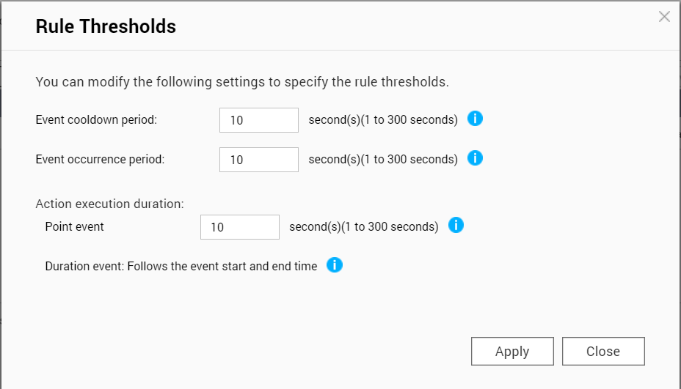The width and height of the screenshot is (681, 389).
Task: View info about Duration event timing
Action: click(x=335, y=264)
